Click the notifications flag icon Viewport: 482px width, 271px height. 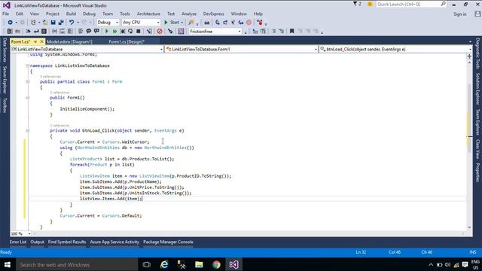[x=357, y=5]
